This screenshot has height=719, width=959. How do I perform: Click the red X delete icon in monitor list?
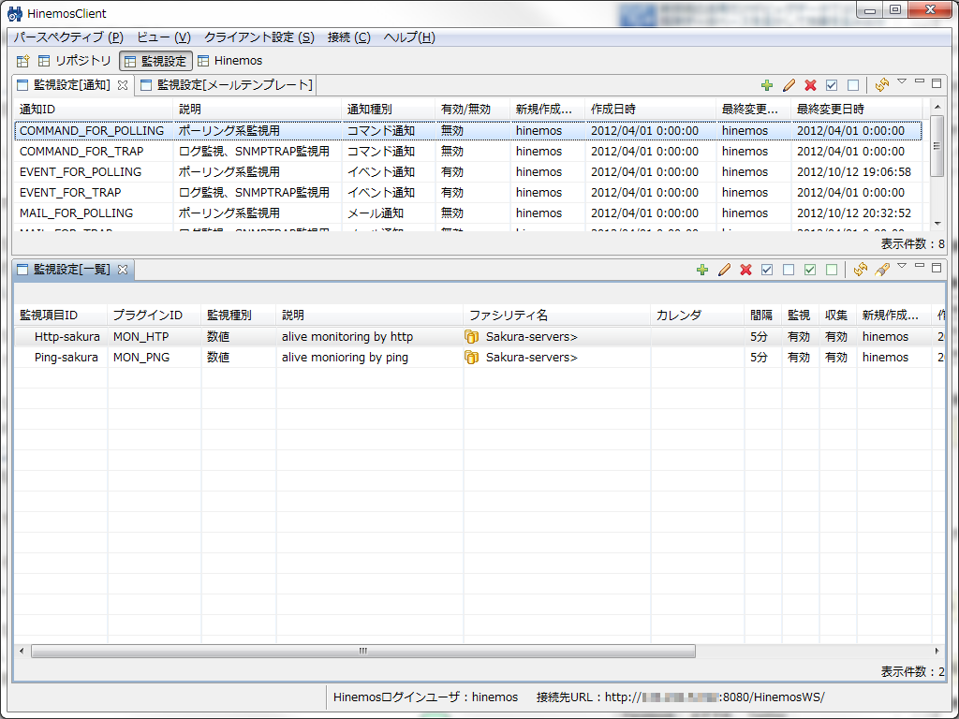pos(745,270)
